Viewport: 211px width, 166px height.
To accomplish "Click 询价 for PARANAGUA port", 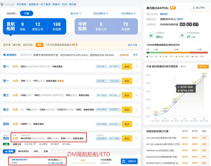I will [x=204, y=150].
